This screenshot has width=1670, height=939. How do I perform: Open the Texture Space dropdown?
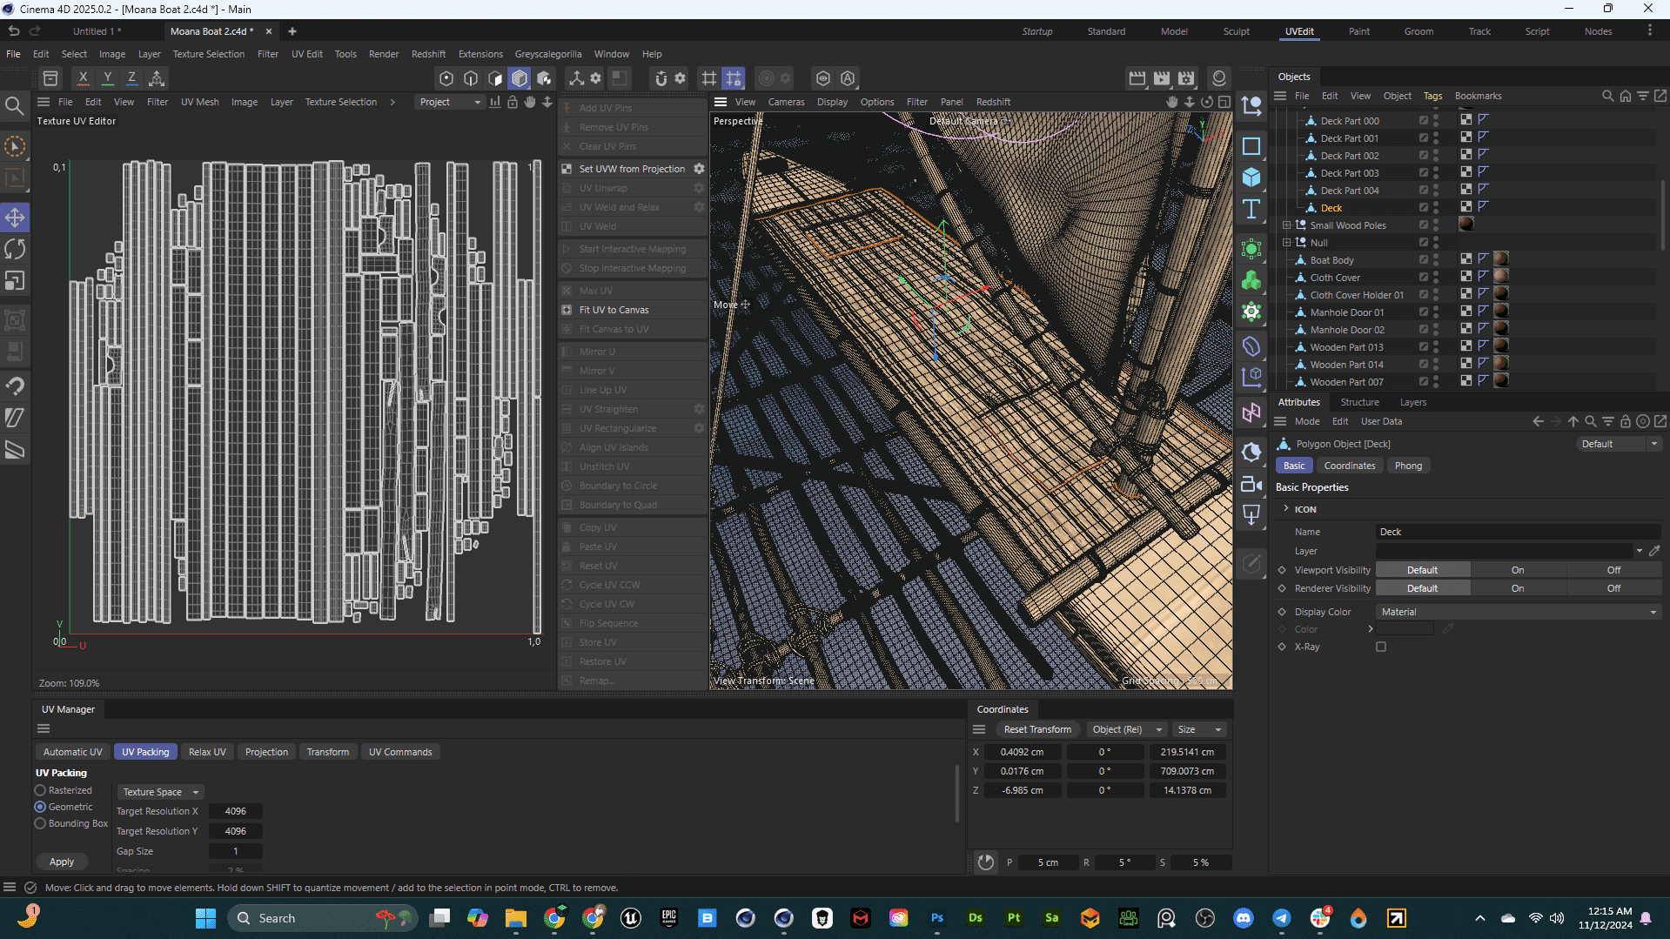(161, 792)
